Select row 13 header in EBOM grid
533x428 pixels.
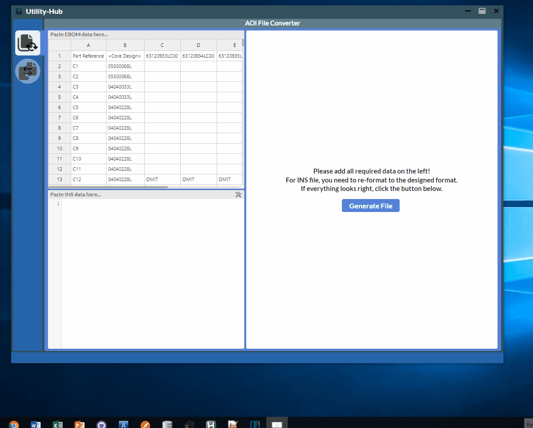(x=60, y=179)
